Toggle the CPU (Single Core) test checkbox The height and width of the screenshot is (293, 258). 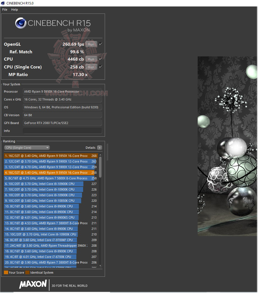101,67
